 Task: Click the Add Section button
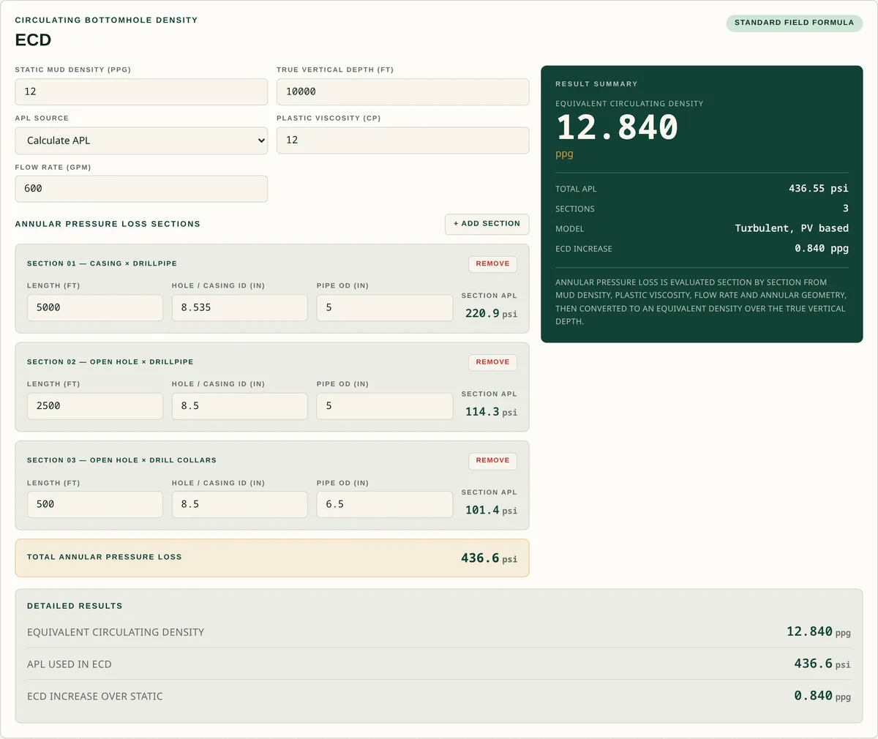487,224
